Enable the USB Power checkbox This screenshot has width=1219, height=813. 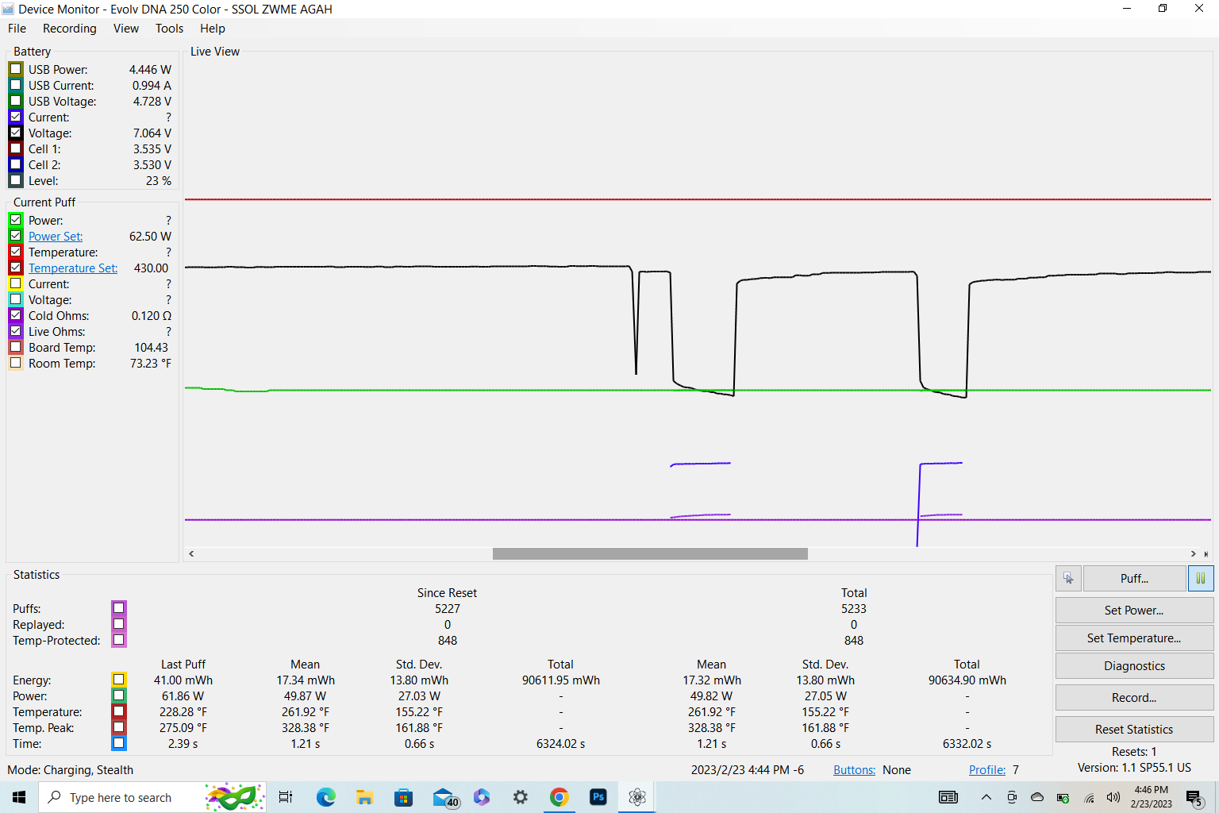point(16,69)
